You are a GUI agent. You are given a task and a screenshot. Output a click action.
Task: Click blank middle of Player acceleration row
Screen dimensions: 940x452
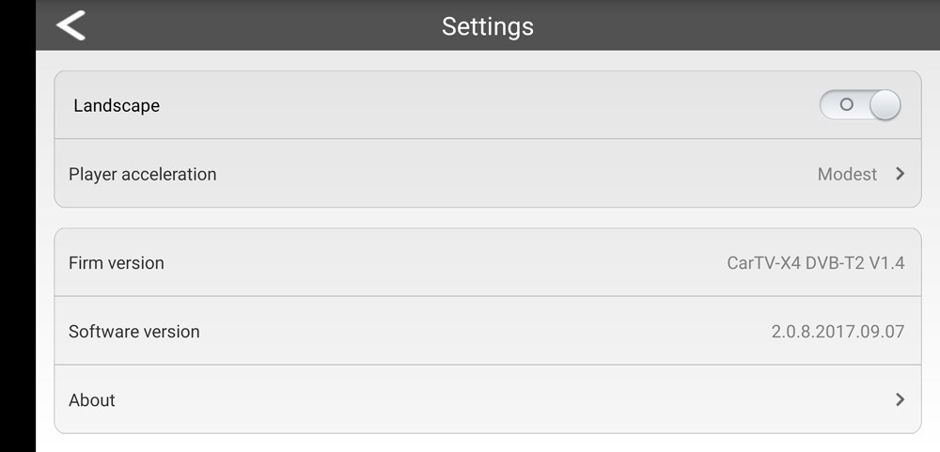[508, 174]
